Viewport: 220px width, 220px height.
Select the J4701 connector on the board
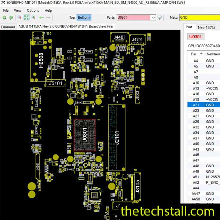click(137, 40)
